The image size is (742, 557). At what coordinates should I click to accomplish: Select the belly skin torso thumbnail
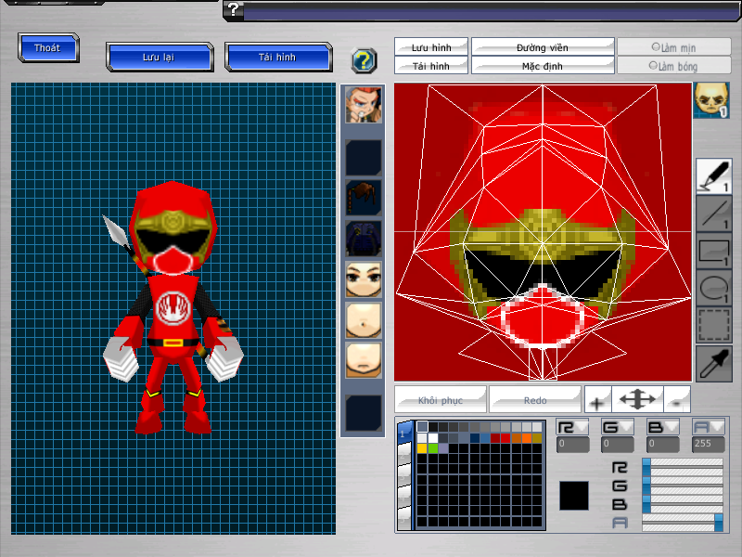click(363, 320)
